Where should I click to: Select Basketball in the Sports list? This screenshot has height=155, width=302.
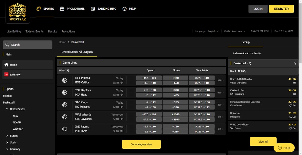click(9, 102)
